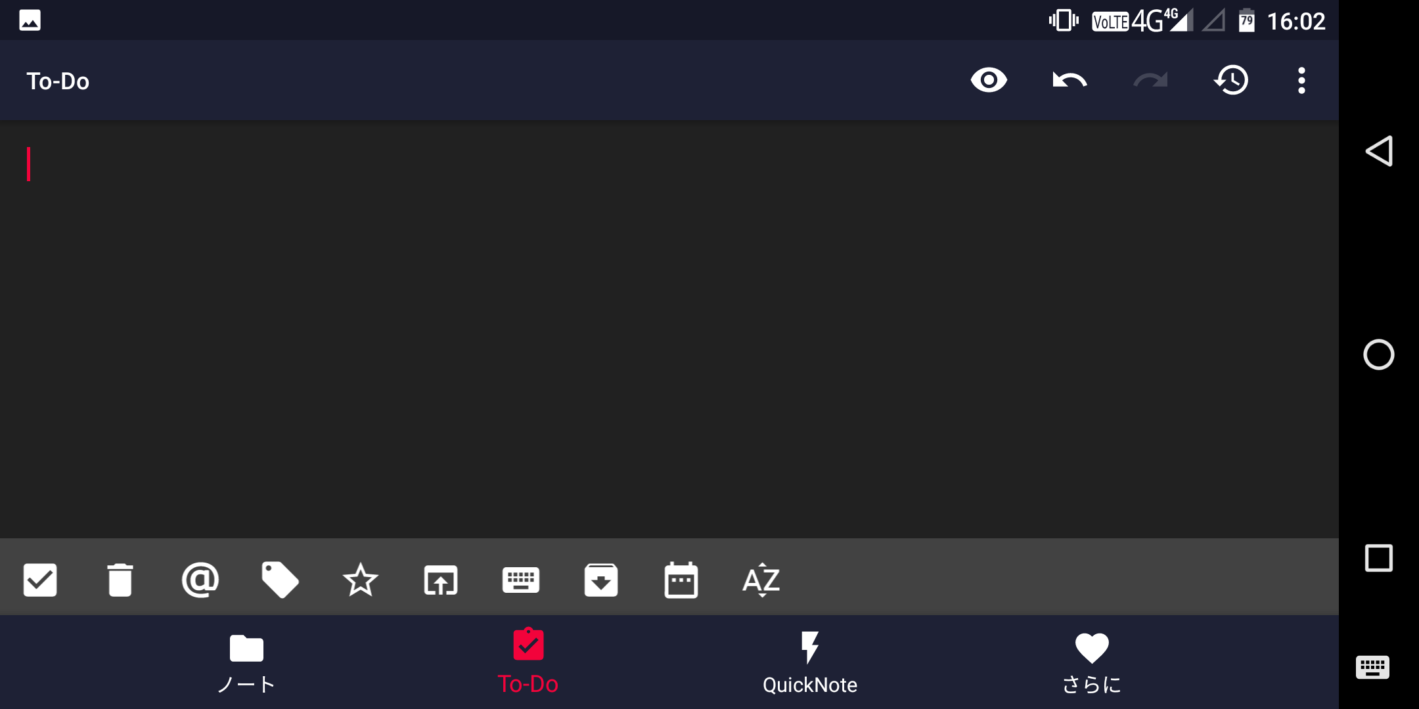Image resolution: width=1419 pixels, height=709 pixels.
Task: Set priority with star icon
Action: click(360, 580)
